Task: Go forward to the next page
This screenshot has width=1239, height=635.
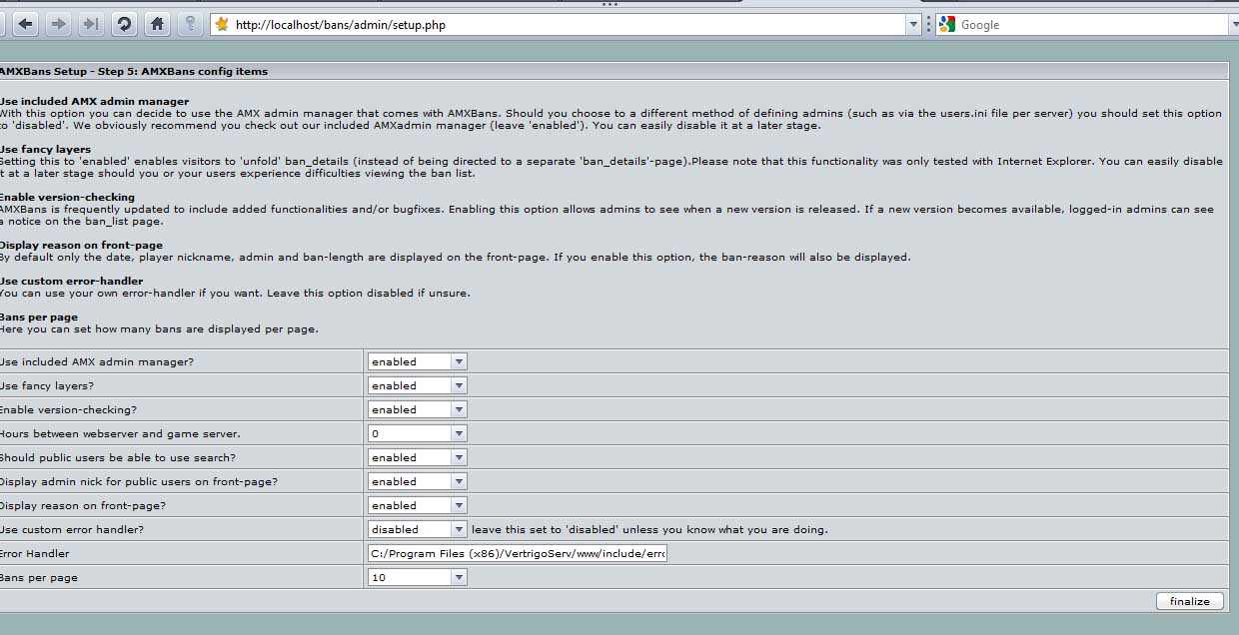Action: tap(58, 25)
